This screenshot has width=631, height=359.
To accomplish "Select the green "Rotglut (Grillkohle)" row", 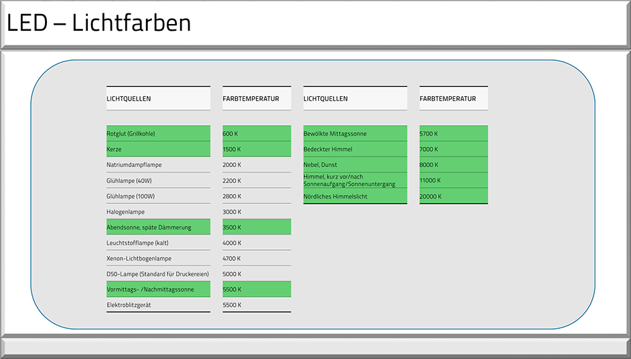I will click(157, 134).
